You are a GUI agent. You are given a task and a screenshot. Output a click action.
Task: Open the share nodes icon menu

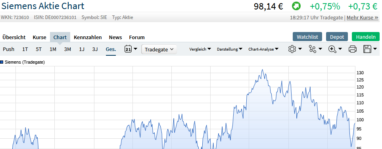(315, 49)
